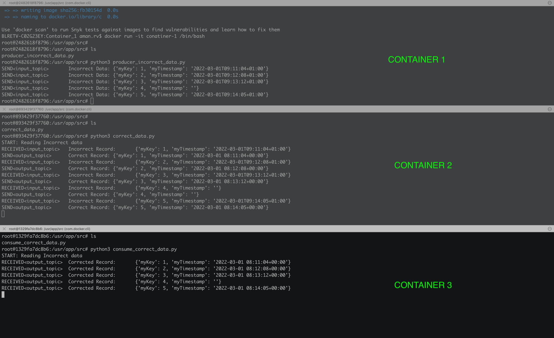The image size is (554, 338).
Task: Click the hollow cursor in root@893429f37760 pane
Action: [x=3, y=214]
